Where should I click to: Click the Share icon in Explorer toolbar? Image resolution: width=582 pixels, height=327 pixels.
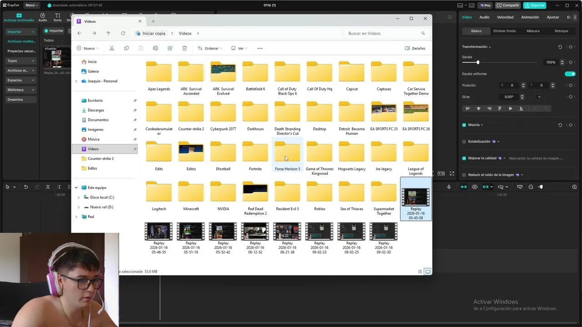pos(170,48)
